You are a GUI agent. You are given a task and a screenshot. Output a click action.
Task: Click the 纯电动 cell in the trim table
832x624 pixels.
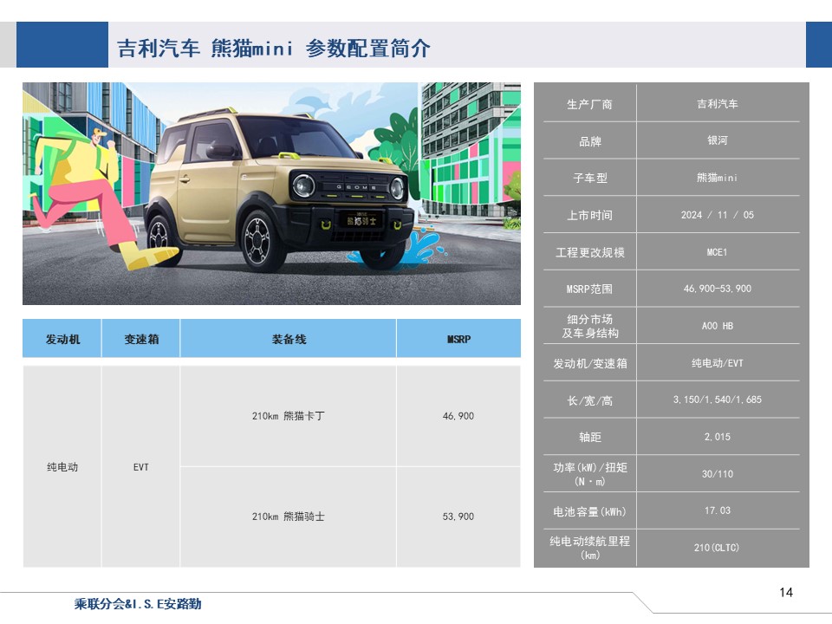point(62,467)
